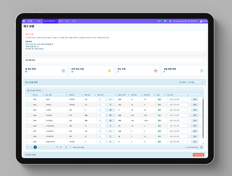The width and height of the screenshot is (232, 176).
Task: Open the items per page dropdown
Action: (68, 147)
